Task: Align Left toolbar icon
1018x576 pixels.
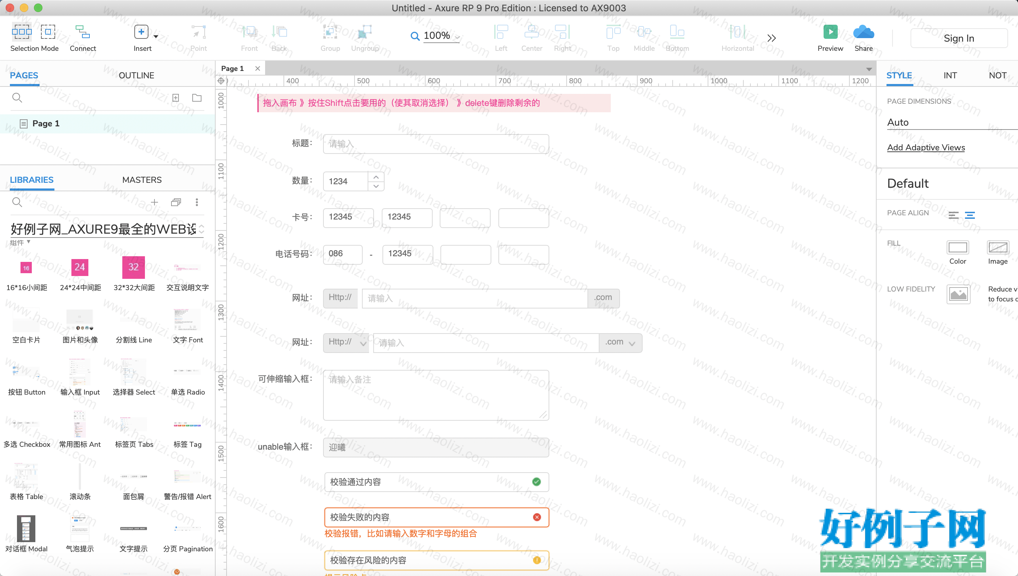Action: pos(501,32)
